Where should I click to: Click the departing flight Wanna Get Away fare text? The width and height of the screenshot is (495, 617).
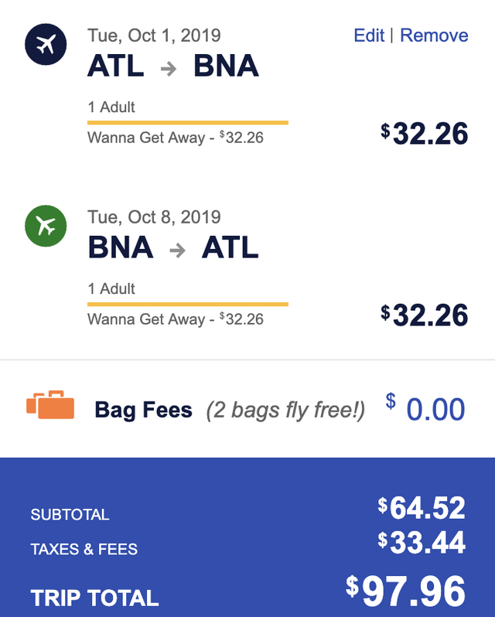click(x=176, y=138)
